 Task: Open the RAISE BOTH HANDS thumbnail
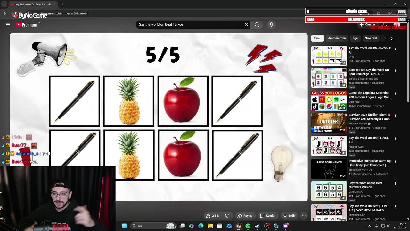point(329,169)
